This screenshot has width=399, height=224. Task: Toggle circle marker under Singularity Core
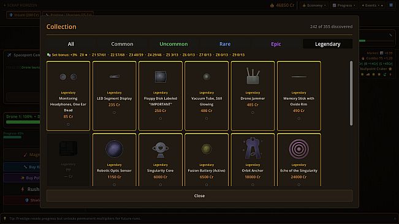[161, 185]
